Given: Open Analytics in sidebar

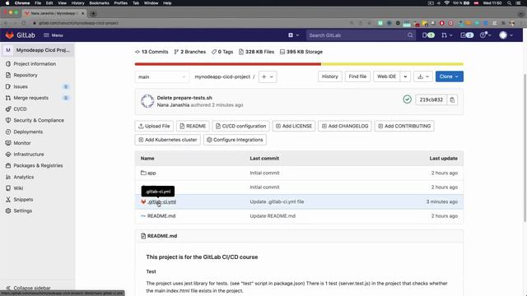Looking at the screenshot, I should (24, 177).
